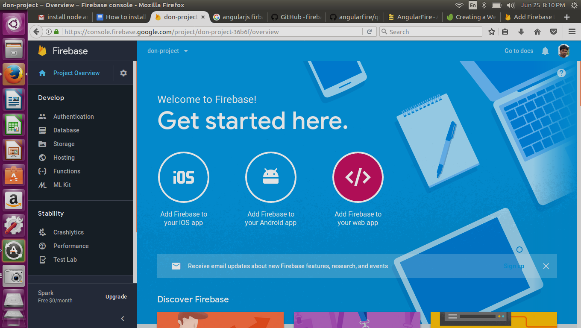Click the purple Discover Firebase card thumbnail
Screen dimensions: 581x328
tap(357, 320)
